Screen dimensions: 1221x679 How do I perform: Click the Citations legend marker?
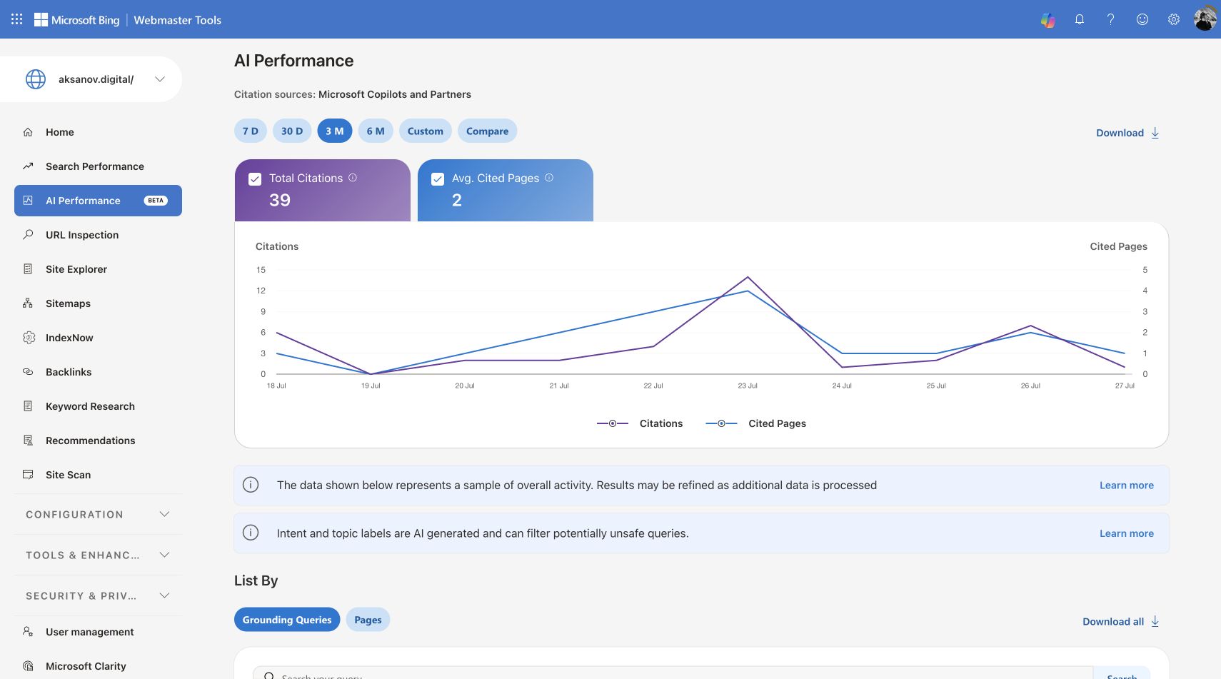[613, 423]
